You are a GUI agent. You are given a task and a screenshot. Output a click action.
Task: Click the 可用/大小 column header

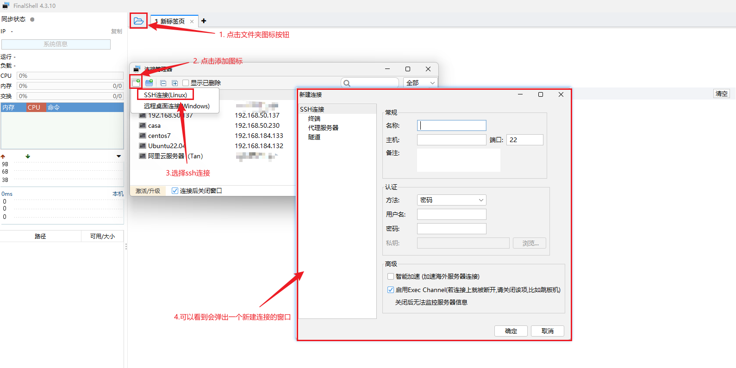(x=102, y=236)
